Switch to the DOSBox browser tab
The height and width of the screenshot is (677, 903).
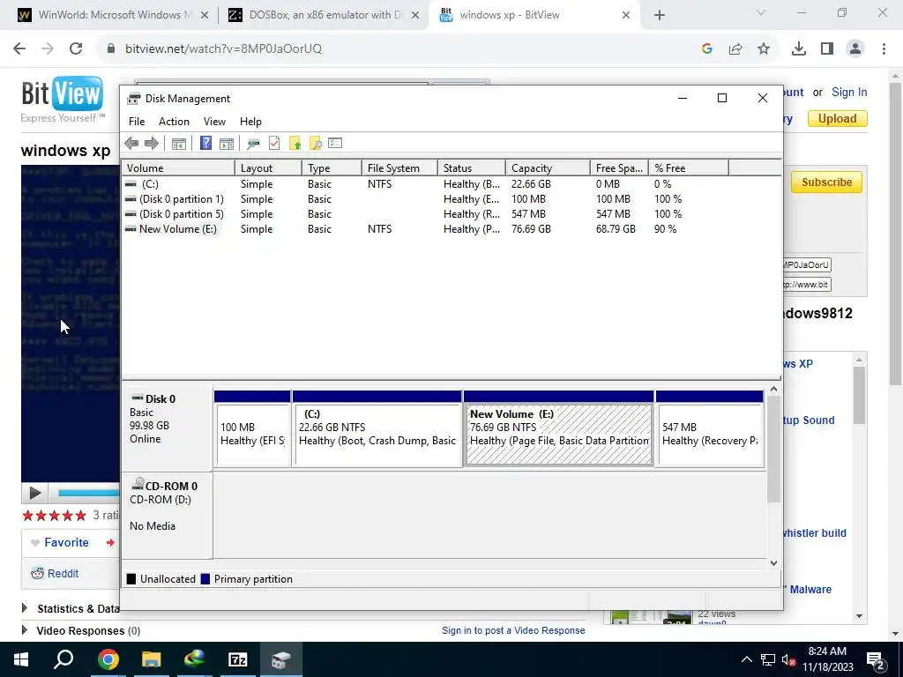pos(325,15)
